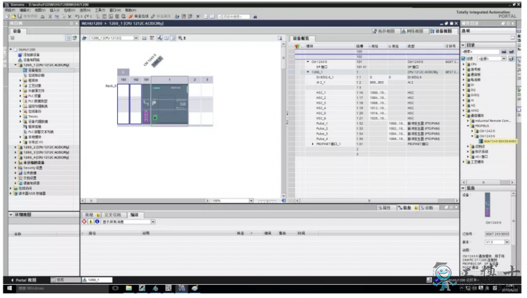
Task: Open the 在线(O) online menu
Action: [70, 11]
